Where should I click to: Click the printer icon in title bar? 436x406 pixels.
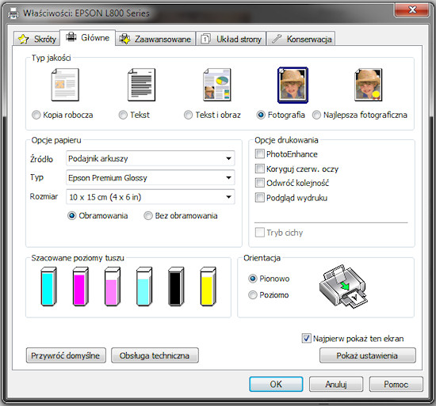pos(13,13)
